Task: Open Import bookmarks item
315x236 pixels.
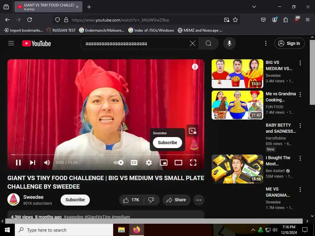Action: pyautogui.click(x=23, y=30)
